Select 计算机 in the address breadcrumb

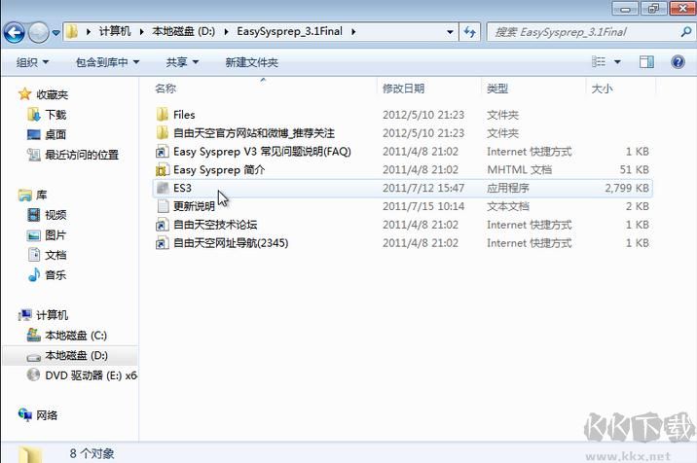[x=115, y=31]
